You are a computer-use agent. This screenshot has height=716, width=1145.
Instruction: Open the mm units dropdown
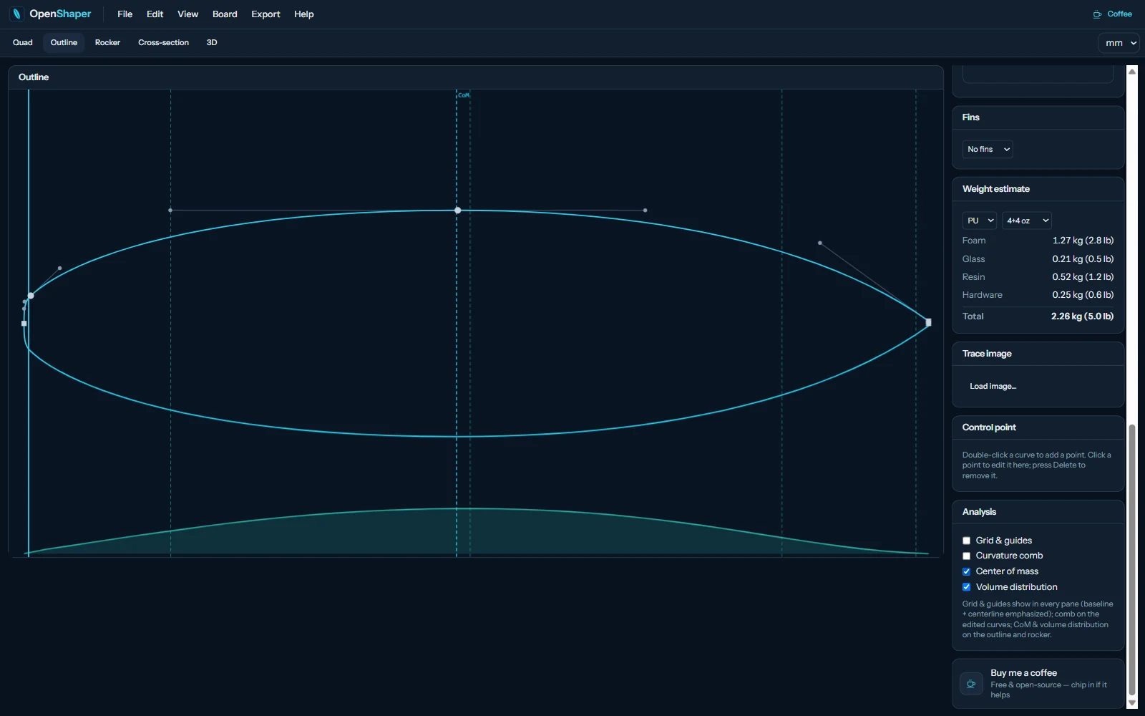tap(1119, 43)
